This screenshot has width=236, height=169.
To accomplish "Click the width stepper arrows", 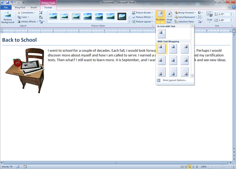I will 231,20.
